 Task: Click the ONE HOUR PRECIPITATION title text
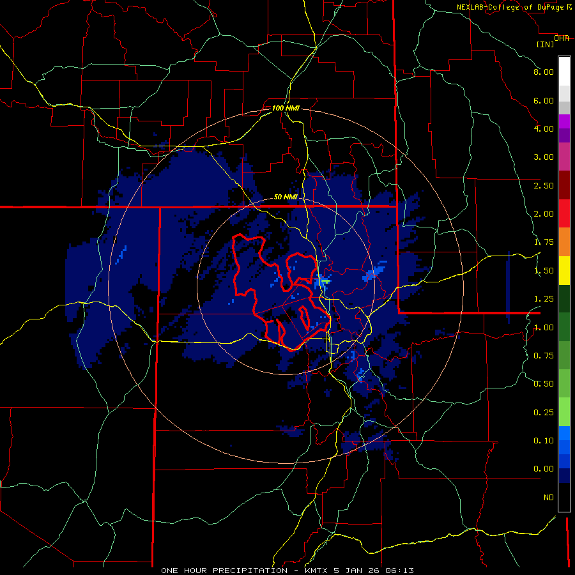(x=224, y=571)
